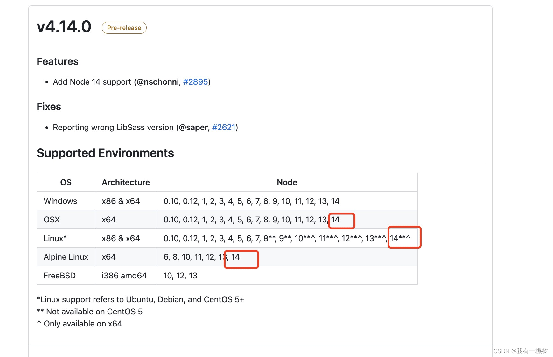Click the '*Linux support refers to Ubuntu' footnote
The image size is (553, 357).
pyautogui.click(x=141, y=299)
